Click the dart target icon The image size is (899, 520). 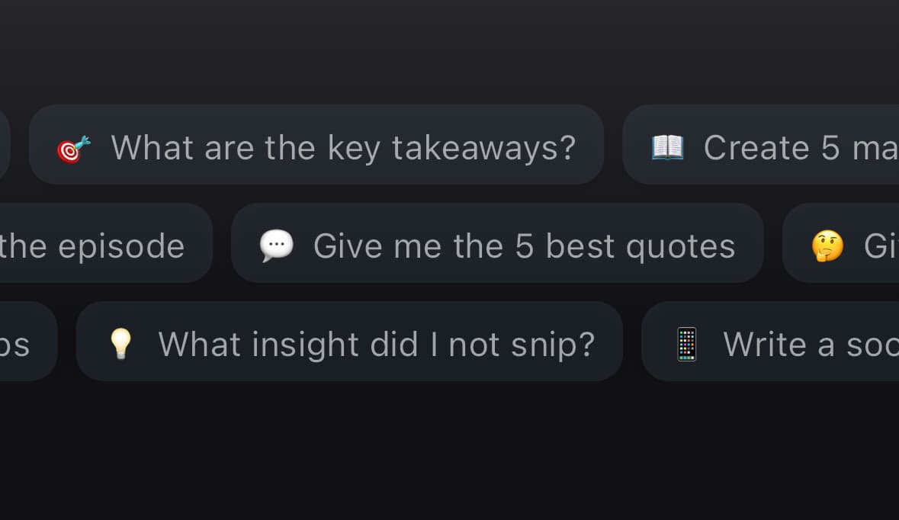click(x=73, y=148)
